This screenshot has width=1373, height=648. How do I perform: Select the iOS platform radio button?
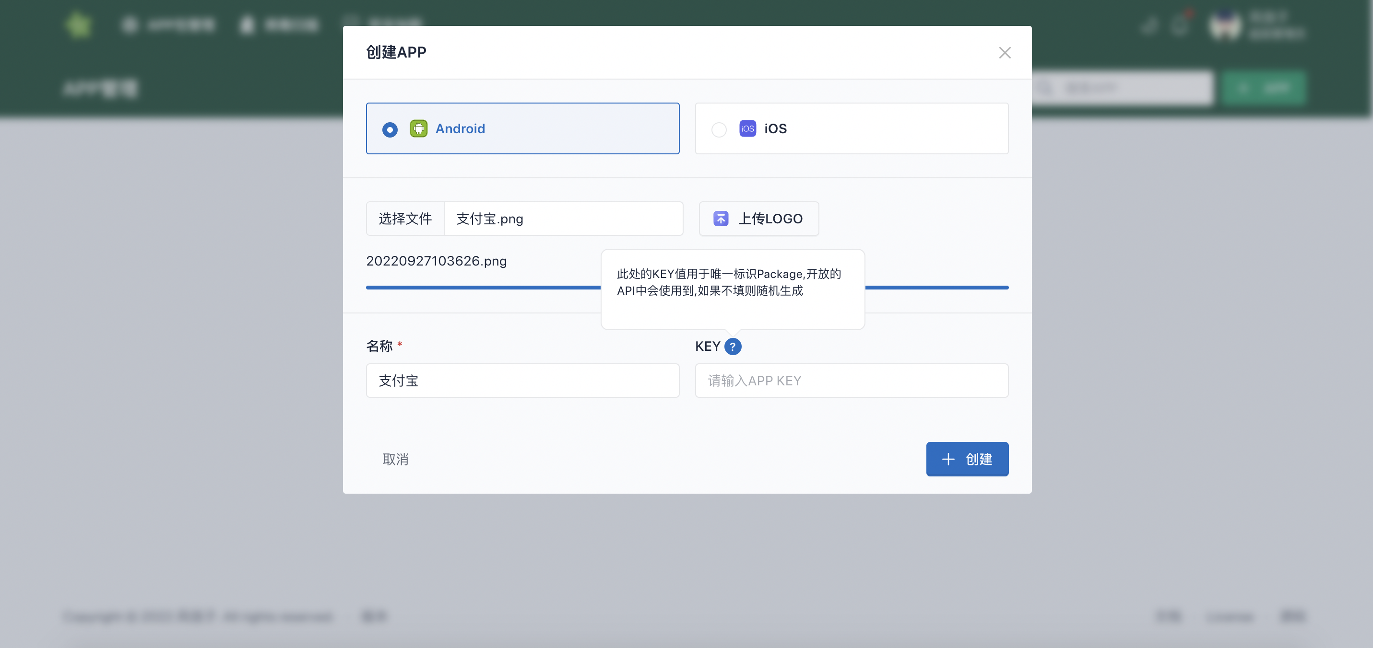719,129
